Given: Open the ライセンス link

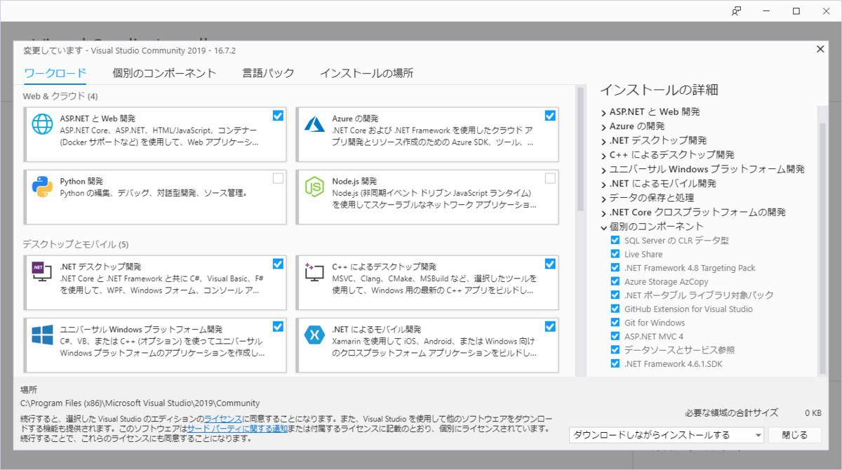Looking at the screenshot, I should [x=222, y=418].
